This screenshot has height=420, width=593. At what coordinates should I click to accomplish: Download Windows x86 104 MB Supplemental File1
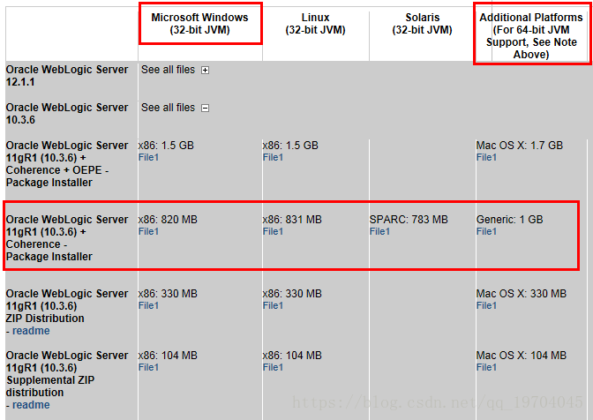click(x=148, y=367)
